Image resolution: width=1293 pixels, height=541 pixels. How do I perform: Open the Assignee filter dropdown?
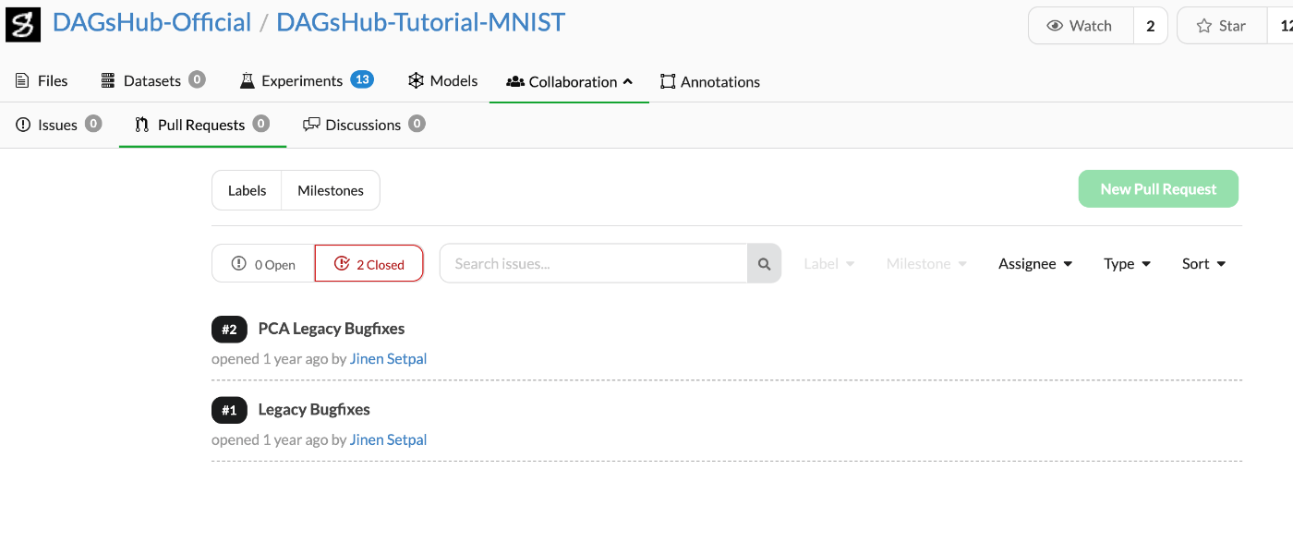pos(1035,264)
